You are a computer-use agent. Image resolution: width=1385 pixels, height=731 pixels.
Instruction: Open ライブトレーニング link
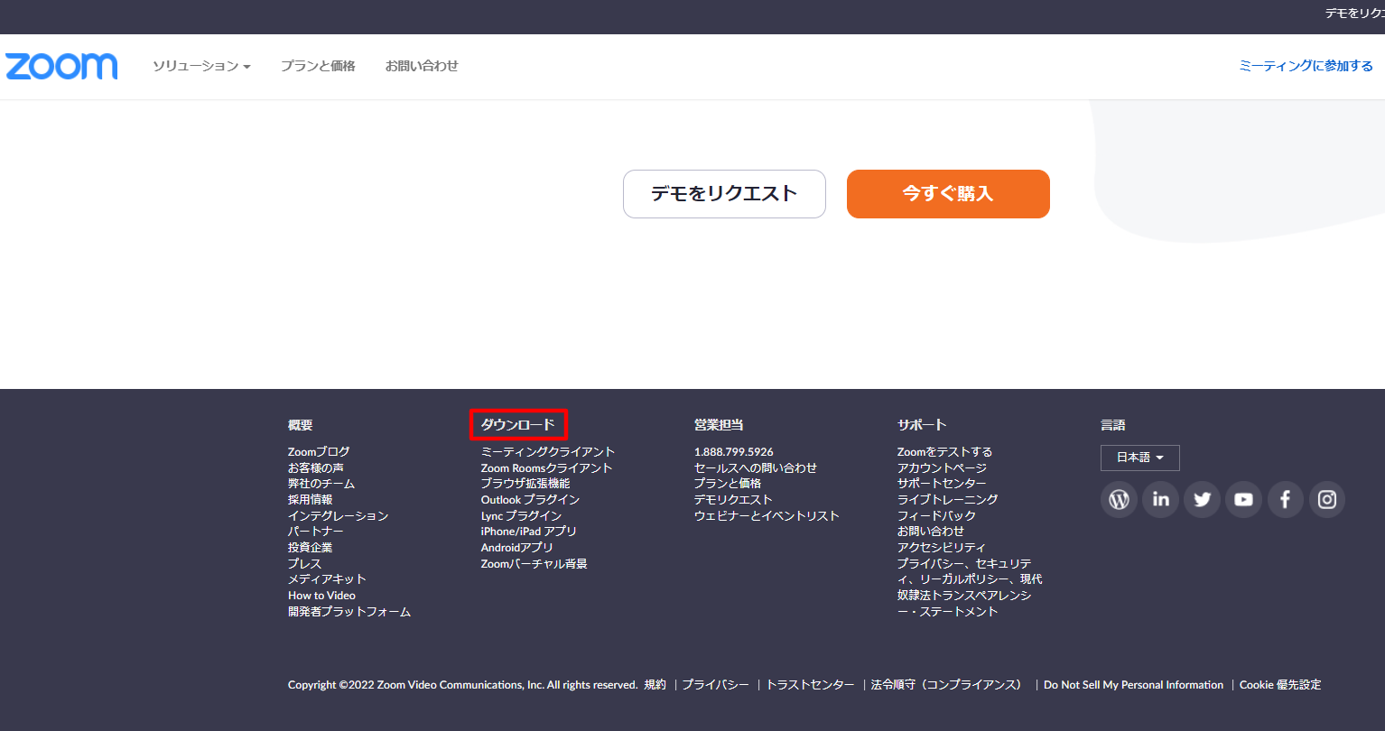click(x=948, y=500)
